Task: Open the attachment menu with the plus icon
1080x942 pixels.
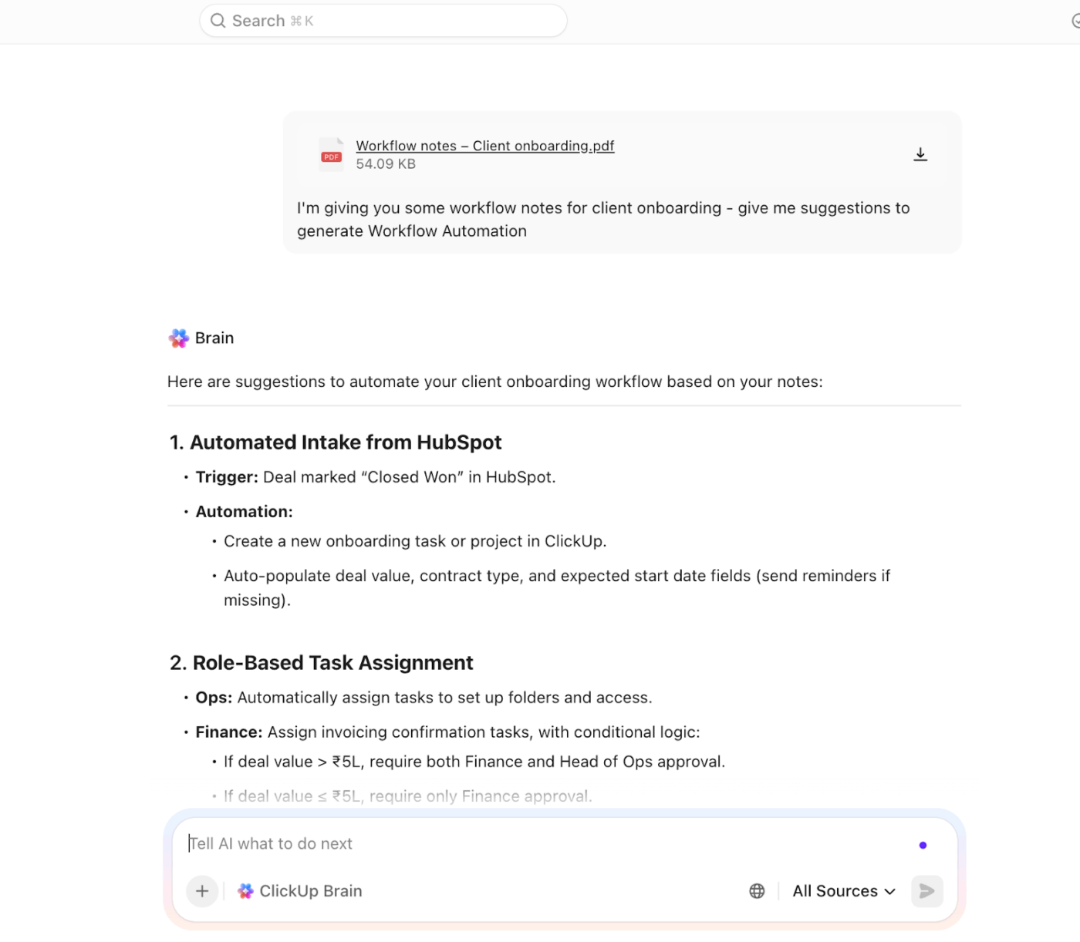Action: click(x=202, y=891)
